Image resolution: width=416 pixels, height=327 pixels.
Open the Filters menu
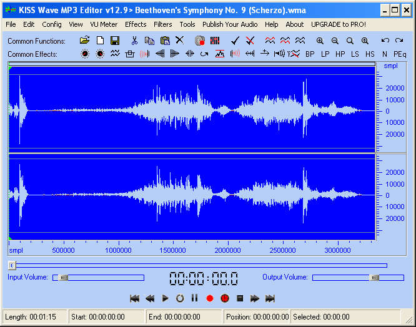[x=163, y=24]
